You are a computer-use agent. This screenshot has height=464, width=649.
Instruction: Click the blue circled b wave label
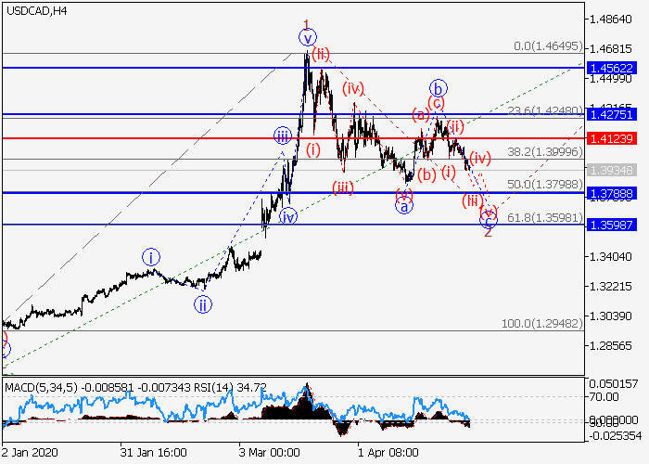pos(438,88)
